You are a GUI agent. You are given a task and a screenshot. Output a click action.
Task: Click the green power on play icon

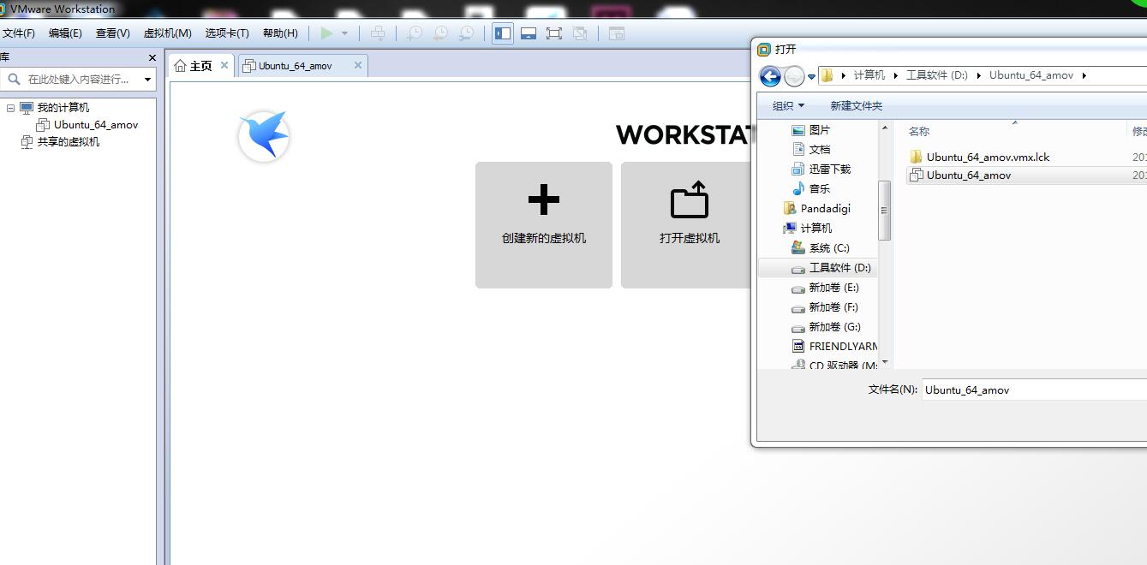[326, 33]
